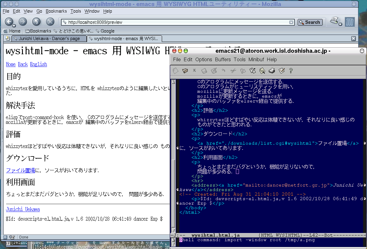Open Mozilla's Go menu
Image resolution: width=367 pixels, height=249 pixels.
coord(39,11)
